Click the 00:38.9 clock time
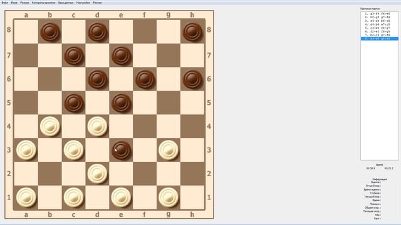This screenshot has width=401, height=225. (370, 168)
